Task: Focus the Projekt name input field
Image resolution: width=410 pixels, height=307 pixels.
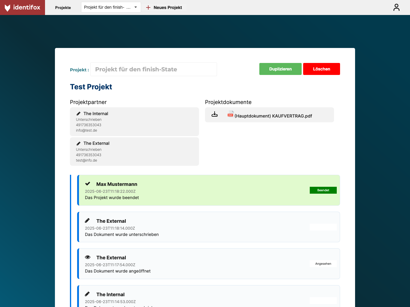Action: 153,69
